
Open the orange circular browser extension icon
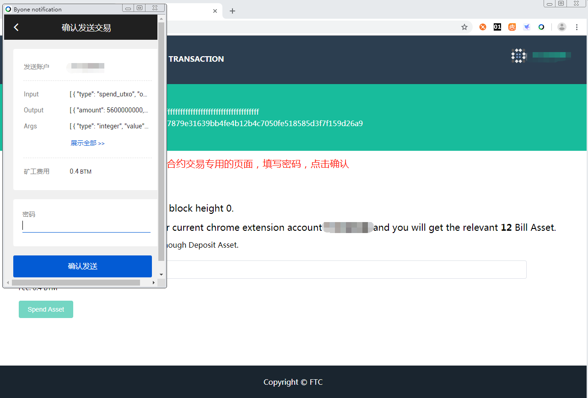pyautogui.click(x=483, y=27)
